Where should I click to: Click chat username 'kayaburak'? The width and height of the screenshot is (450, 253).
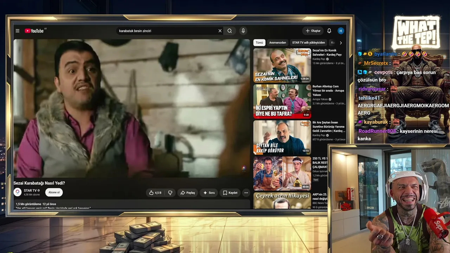pos(376,122)
